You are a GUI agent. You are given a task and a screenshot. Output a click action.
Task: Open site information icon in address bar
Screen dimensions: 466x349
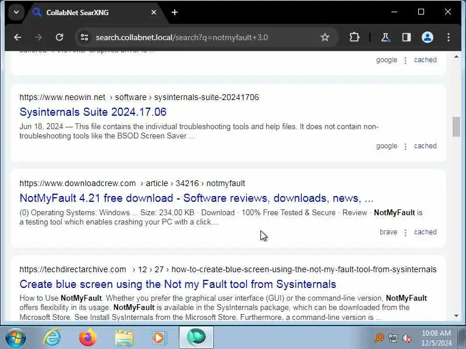click(x=84, y=37)
